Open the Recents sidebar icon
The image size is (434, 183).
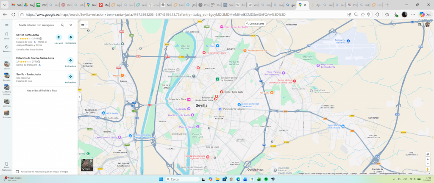7,48
